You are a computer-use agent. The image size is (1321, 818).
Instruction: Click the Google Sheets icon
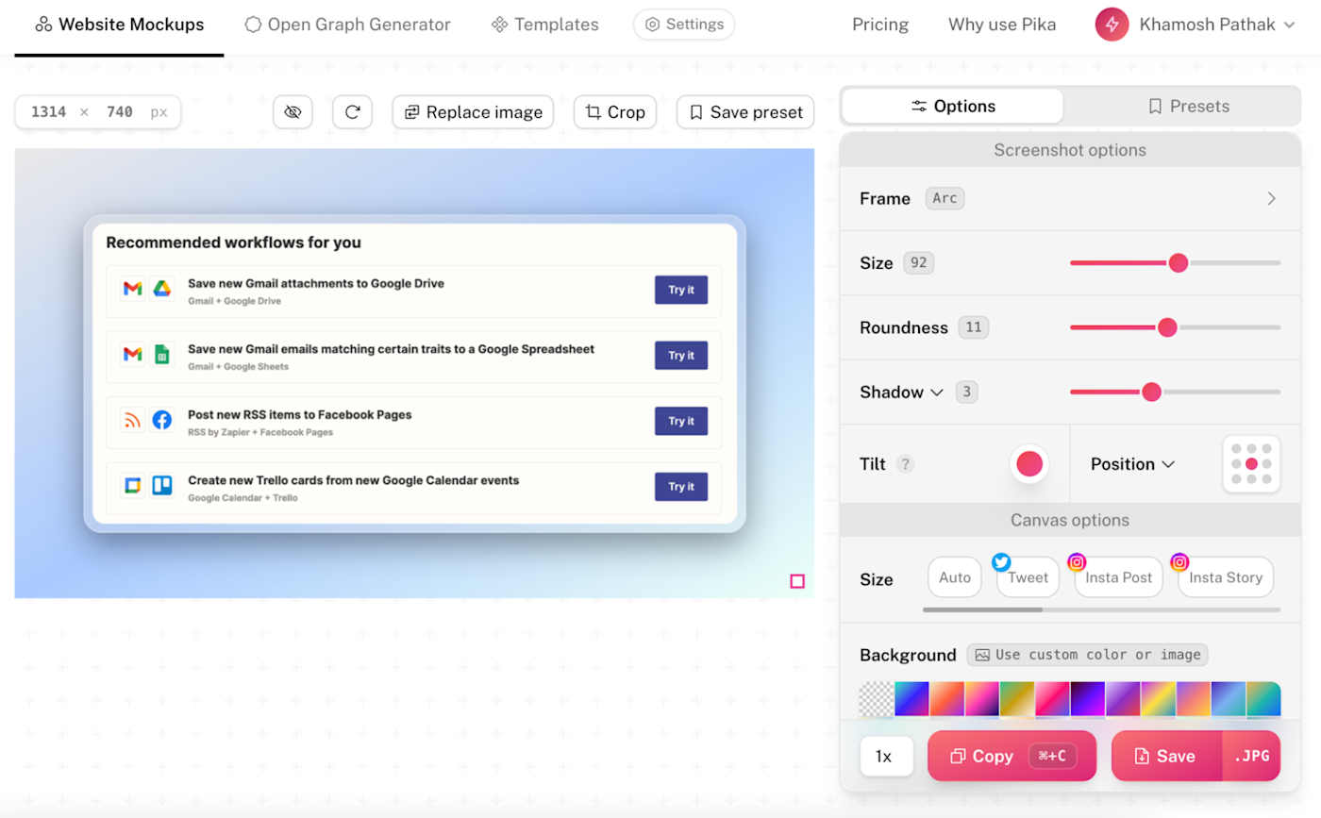[161, 354]
